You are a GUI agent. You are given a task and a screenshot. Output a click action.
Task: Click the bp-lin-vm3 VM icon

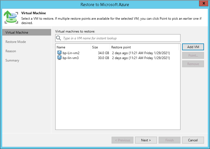(x=59, y=58)
